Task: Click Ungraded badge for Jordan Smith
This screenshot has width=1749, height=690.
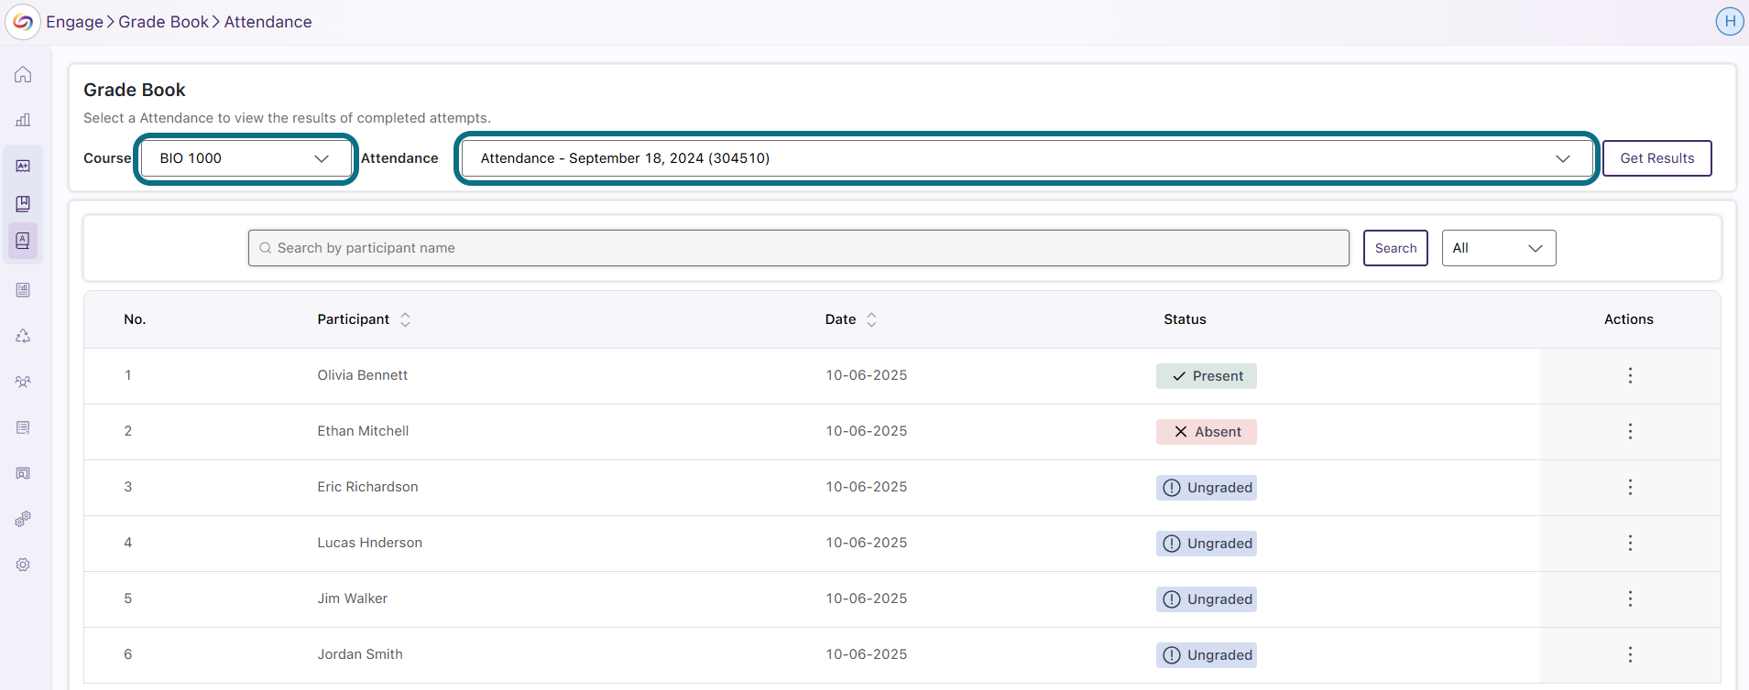Action: pos(1207,655)
